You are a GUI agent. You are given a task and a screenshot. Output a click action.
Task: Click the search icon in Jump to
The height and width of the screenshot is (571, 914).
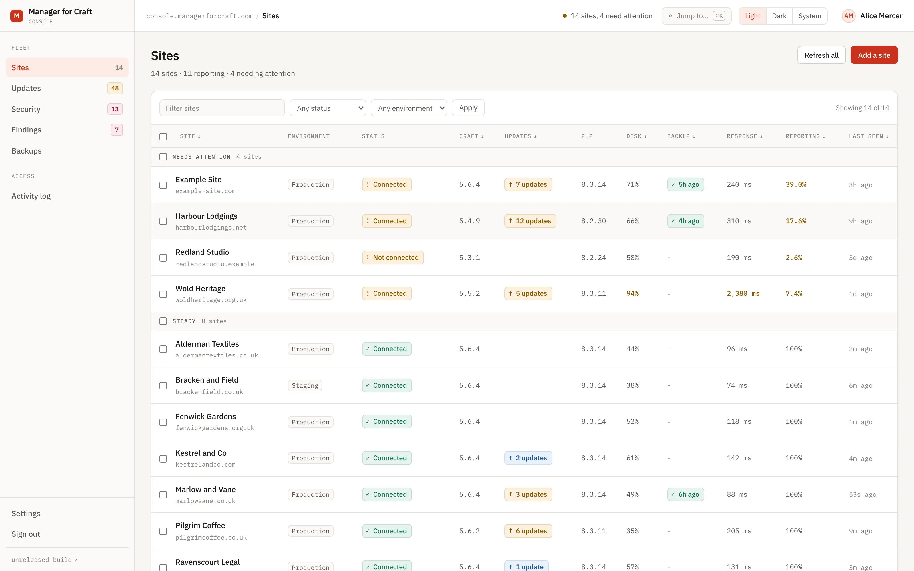(670, 16)
